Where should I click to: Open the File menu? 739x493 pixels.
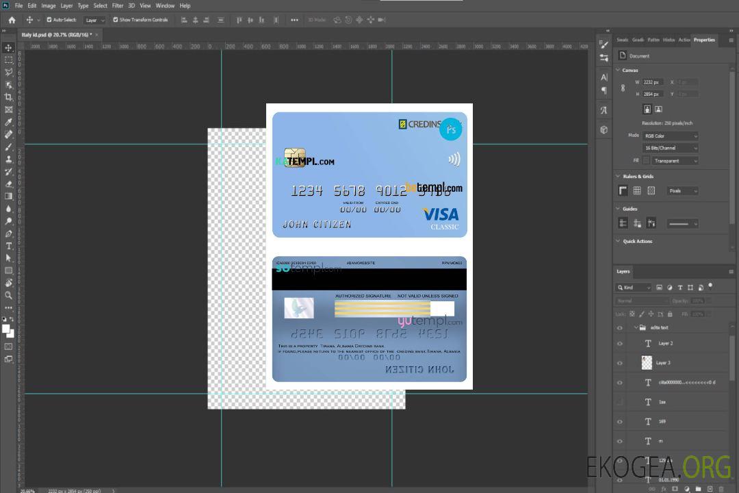tap(19, 5)
